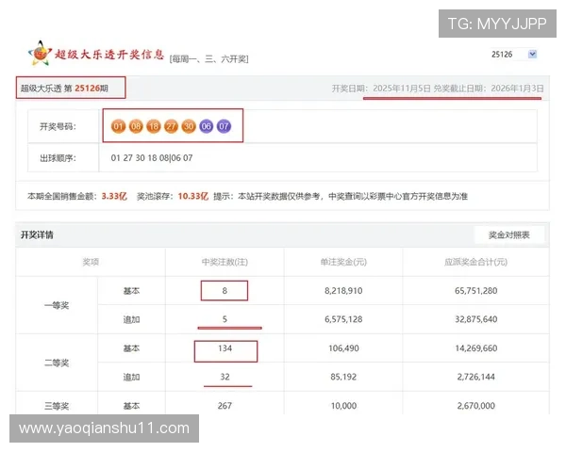Open the 25126 issue dropdown arrow
Viewport: 566px width, 452px height.
tap(532, 54)
